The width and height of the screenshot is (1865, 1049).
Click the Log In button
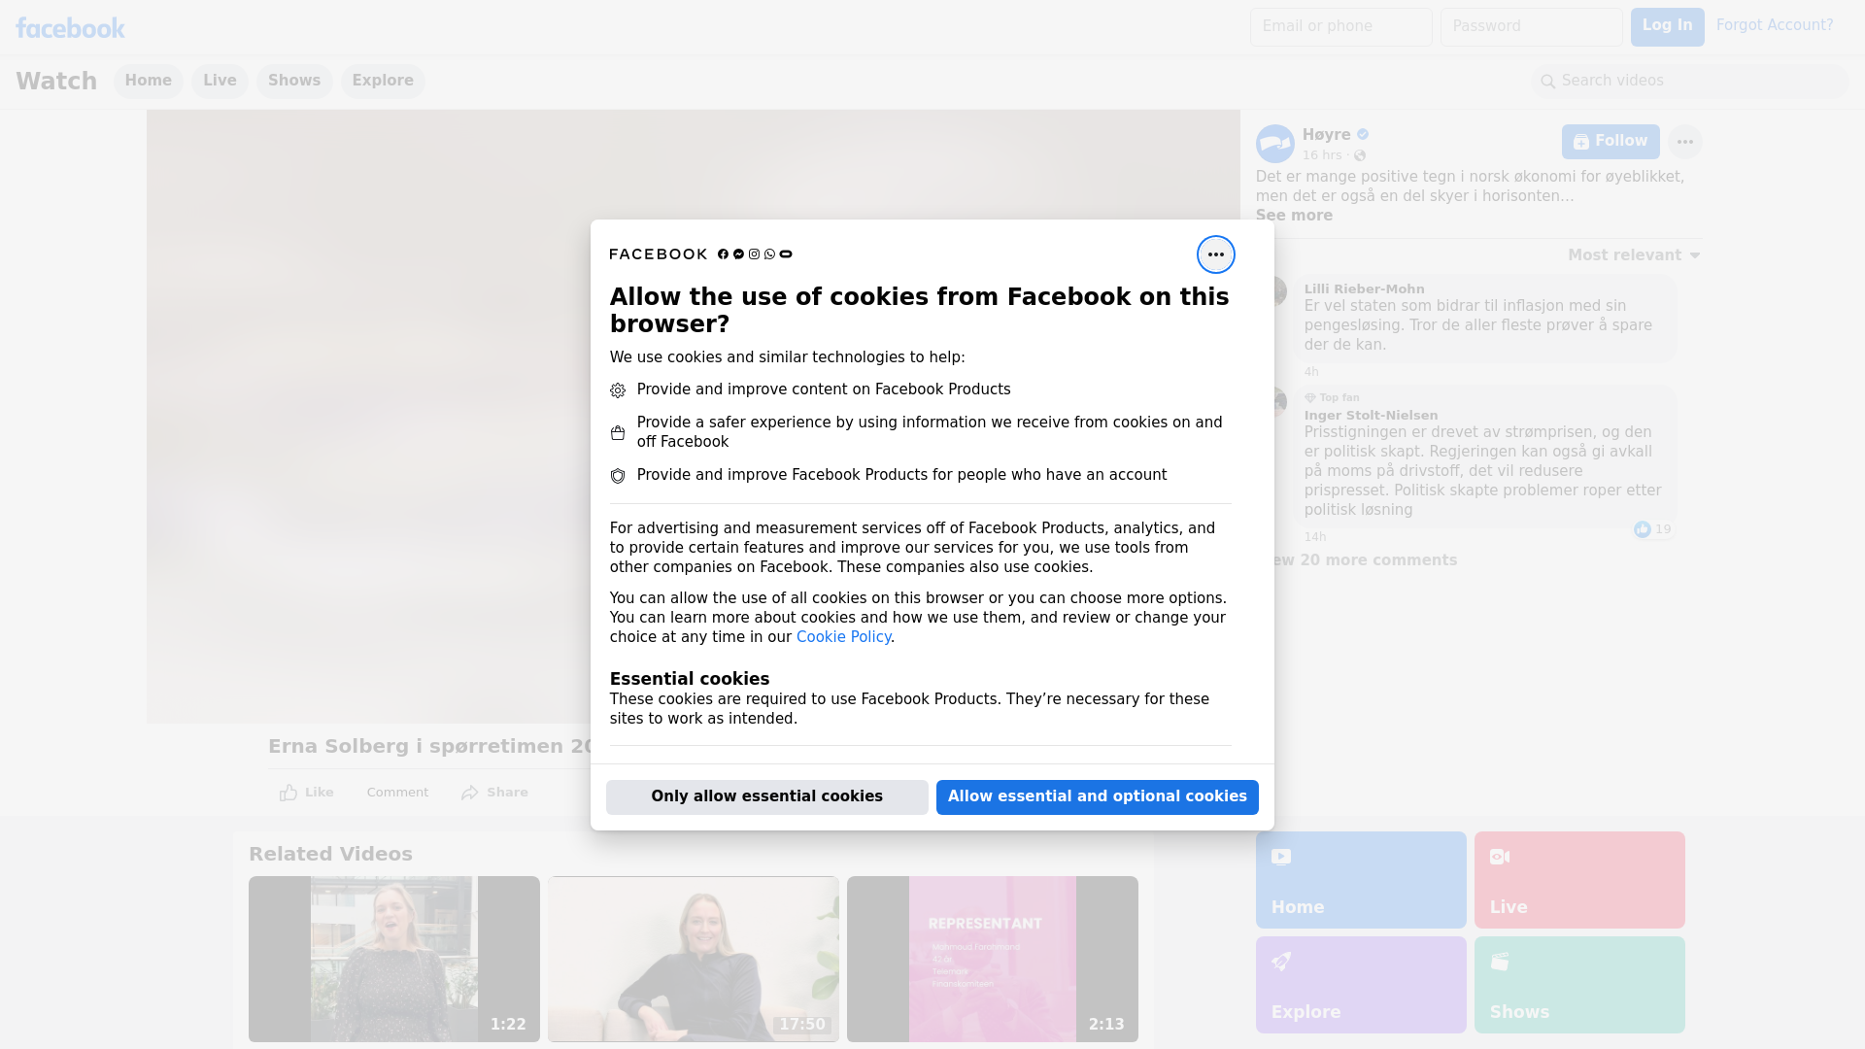tap(1667, 27)
